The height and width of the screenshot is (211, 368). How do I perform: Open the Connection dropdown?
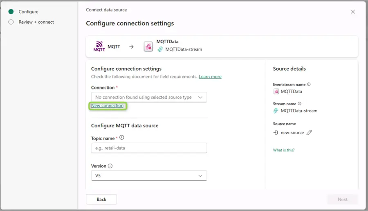[149, 97]
